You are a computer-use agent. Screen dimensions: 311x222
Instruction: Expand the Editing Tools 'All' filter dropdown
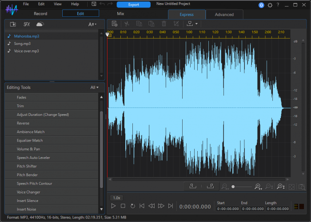tap(94, 87)
